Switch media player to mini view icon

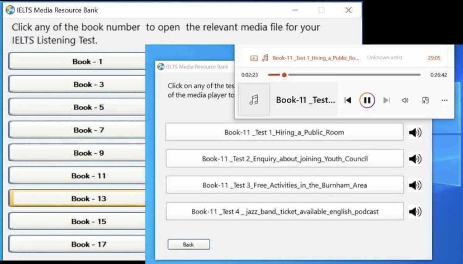(x=425, y=100)
